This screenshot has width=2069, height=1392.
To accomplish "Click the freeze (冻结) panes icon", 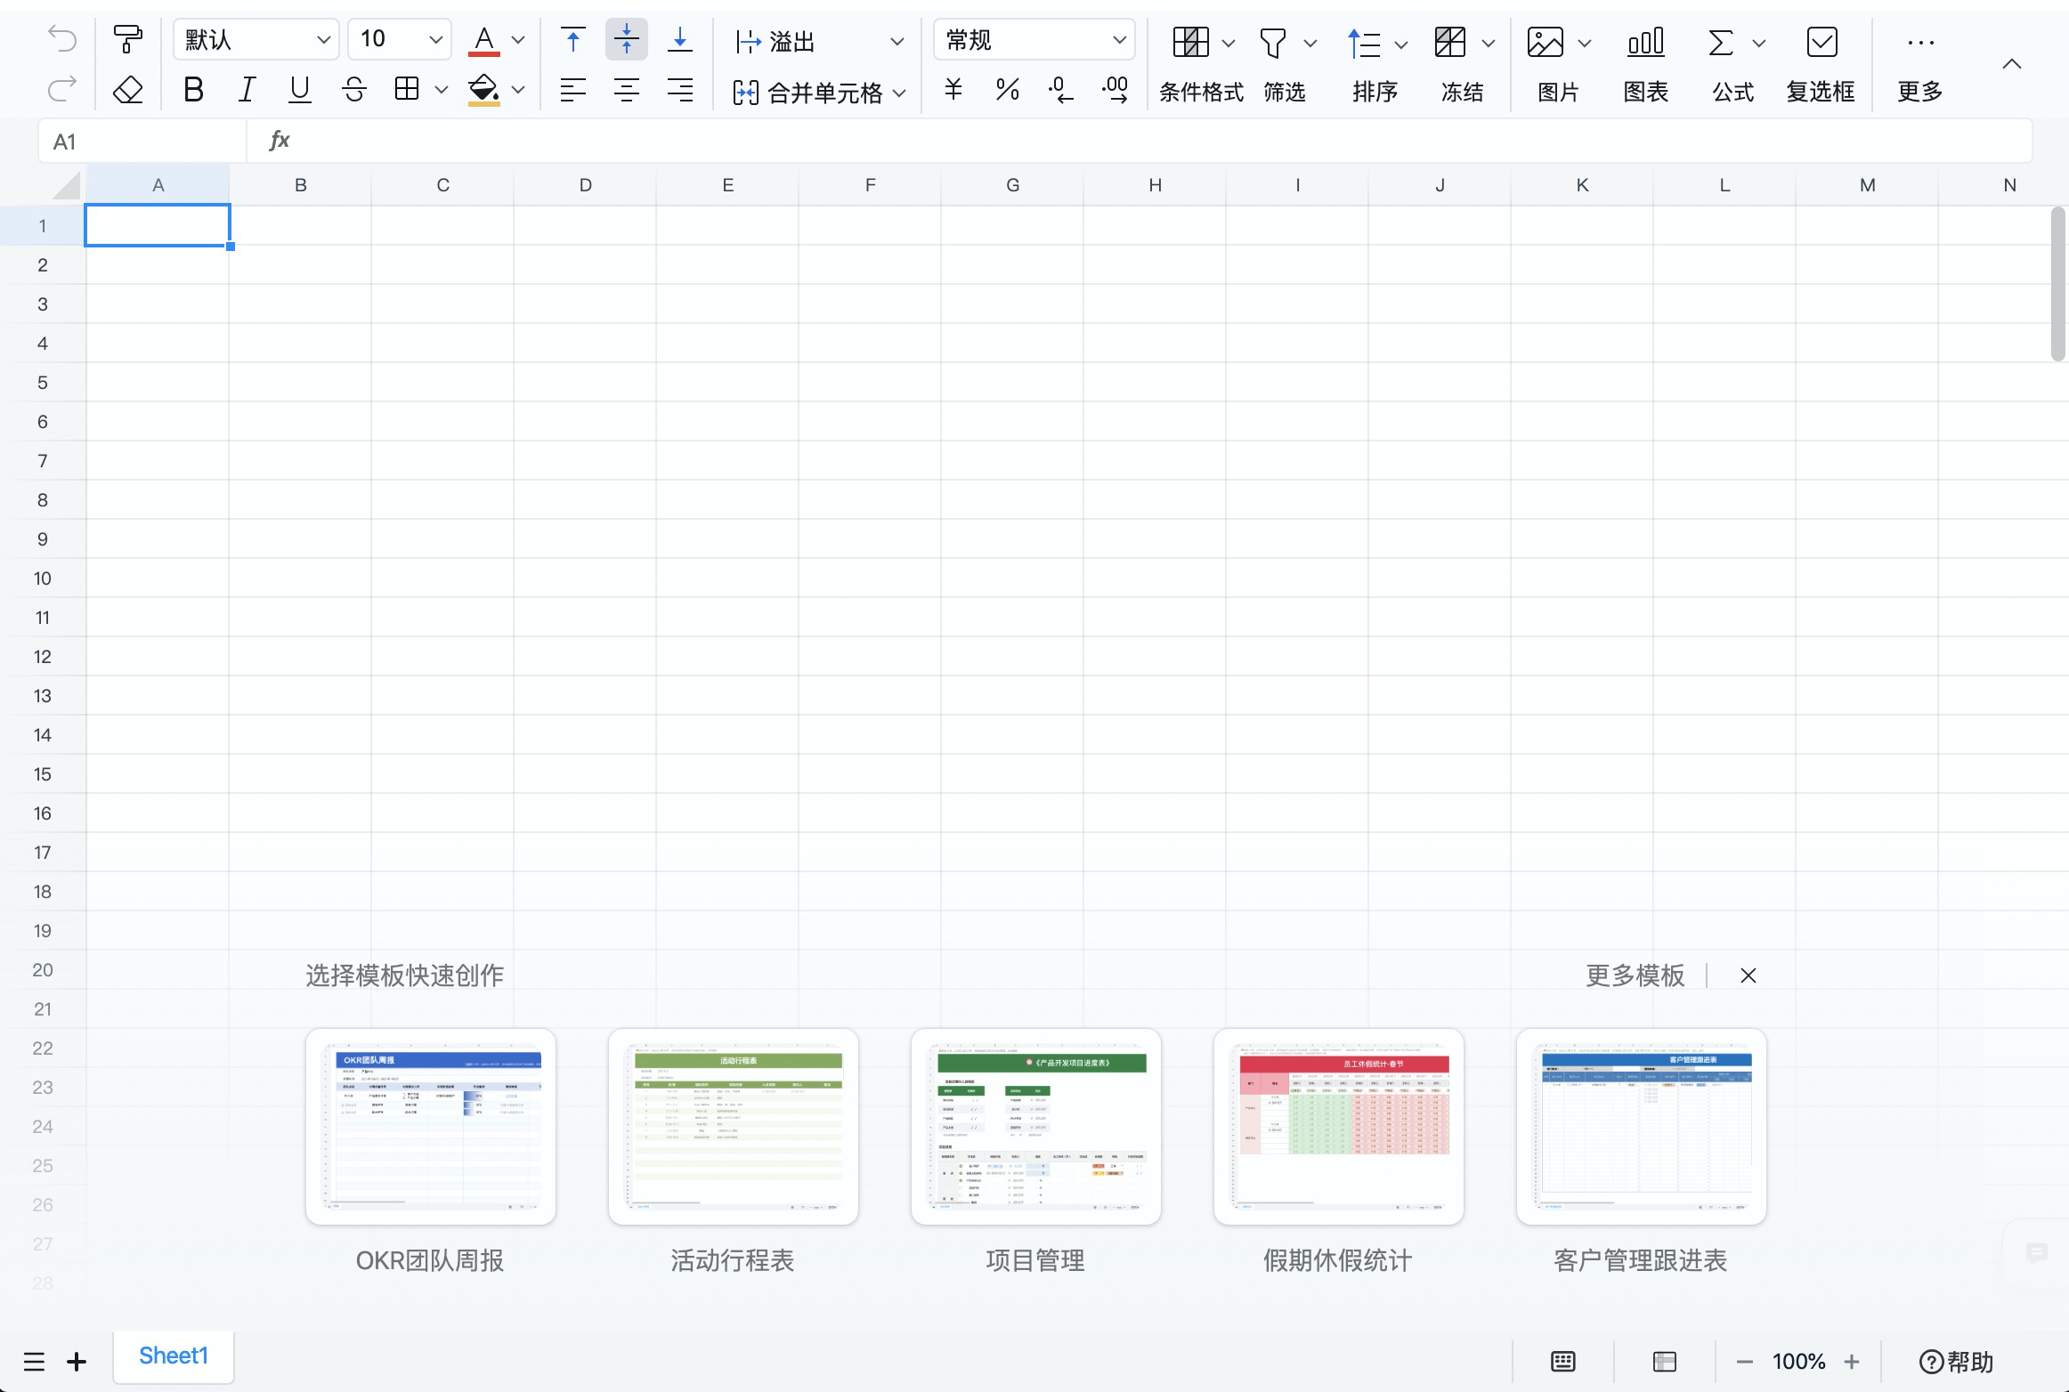I will coord(1450,42).
